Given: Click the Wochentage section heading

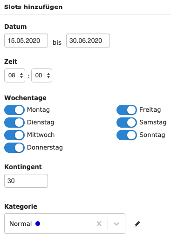Looking at the screenshot, I should 25,98.
